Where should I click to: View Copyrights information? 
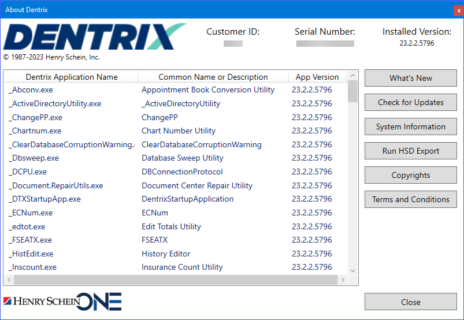point(410,175)
